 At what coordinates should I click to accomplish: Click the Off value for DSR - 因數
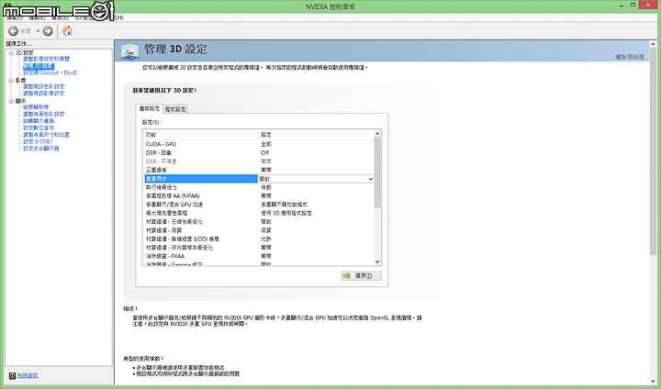pos(264,152)
